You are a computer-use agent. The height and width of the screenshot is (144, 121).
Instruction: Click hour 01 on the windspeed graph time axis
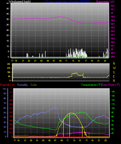coord(35,61)
